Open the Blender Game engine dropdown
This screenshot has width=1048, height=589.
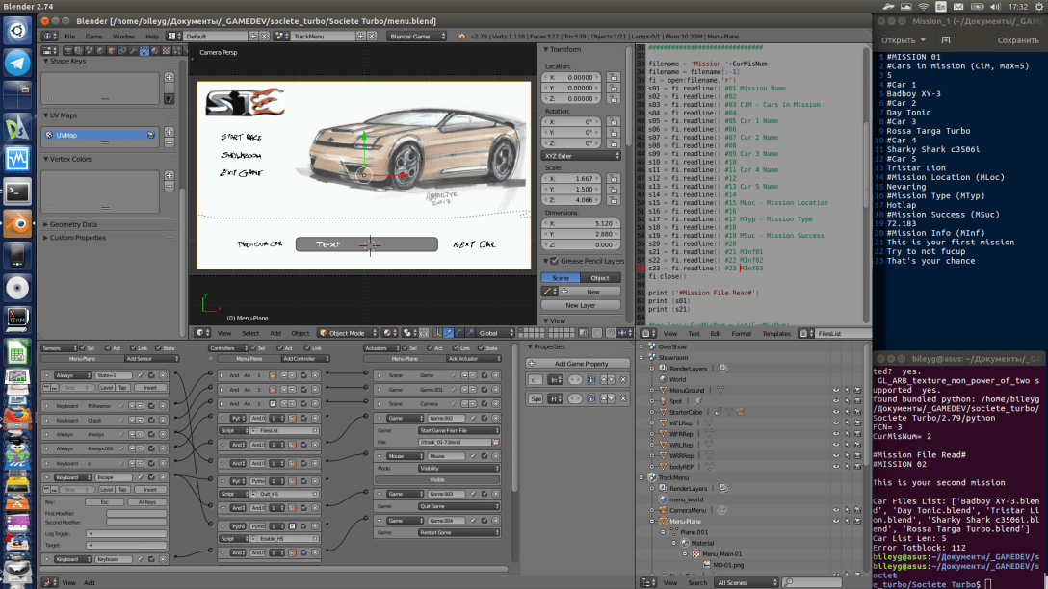[418, 37]
